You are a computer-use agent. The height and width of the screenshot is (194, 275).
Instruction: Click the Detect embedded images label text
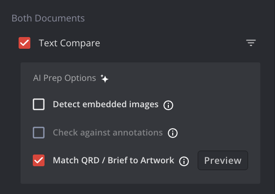(x=106, y=104)
